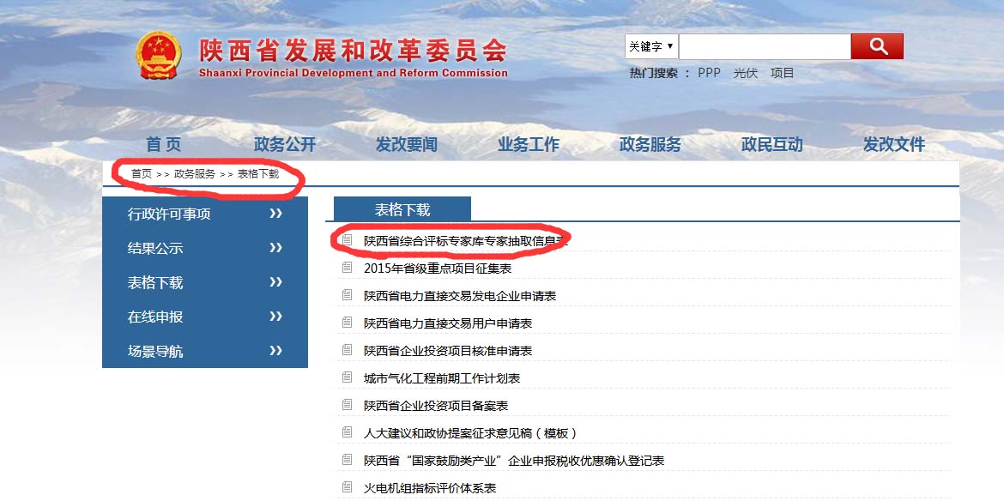Screen dimensions: 1004x501
Task: Select the 表格下载 section tab
Action: tap(402, 209)
